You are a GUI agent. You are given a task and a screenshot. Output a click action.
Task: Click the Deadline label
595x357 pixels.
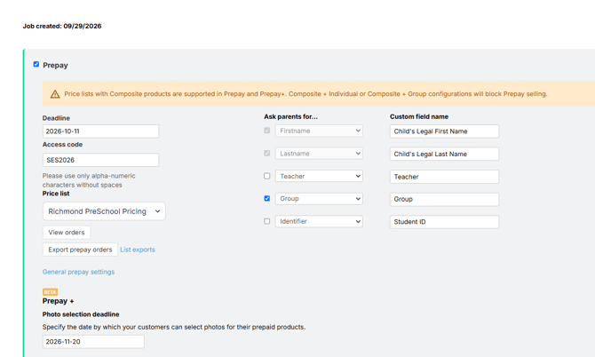[56, 118]
